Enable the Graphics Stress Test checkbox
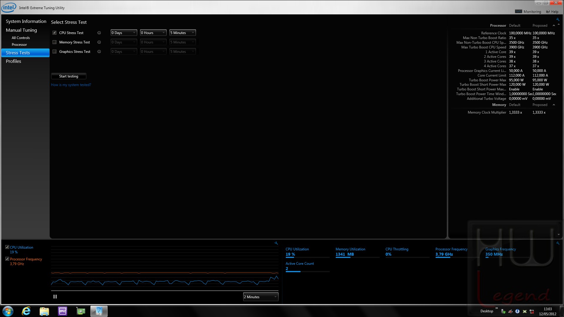This screenshot has height=317, width=564. pyautogui.click(x=54, y=52)
